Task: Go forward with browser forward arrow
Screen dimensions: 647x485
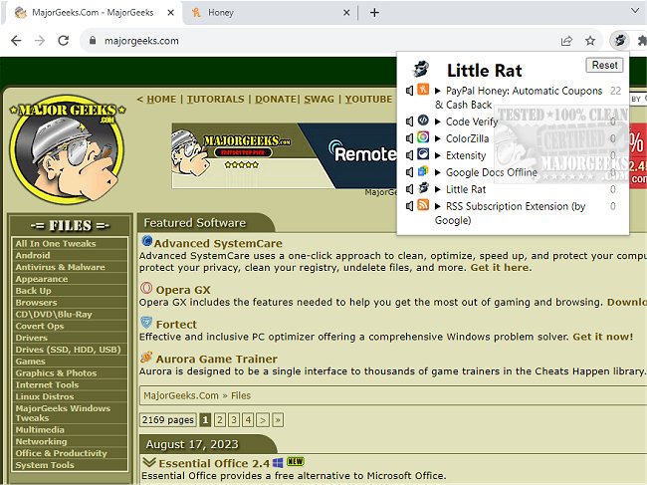Action: [40, 41]
